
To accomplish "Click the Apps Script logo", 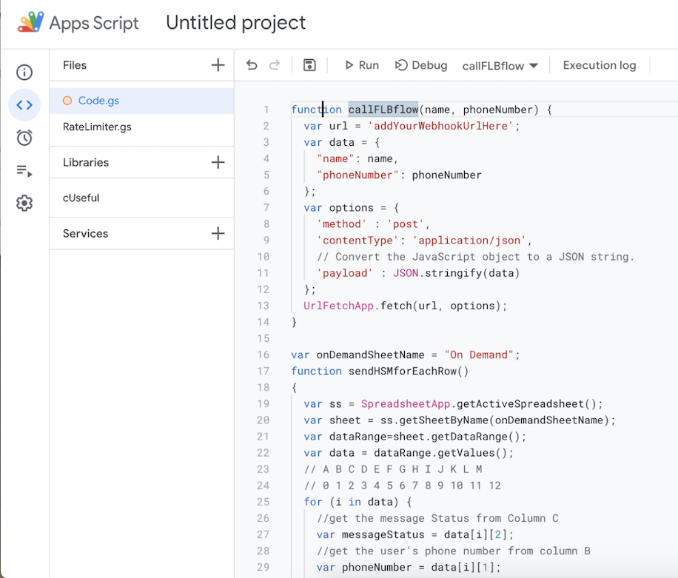I will [x=31, y=23].
